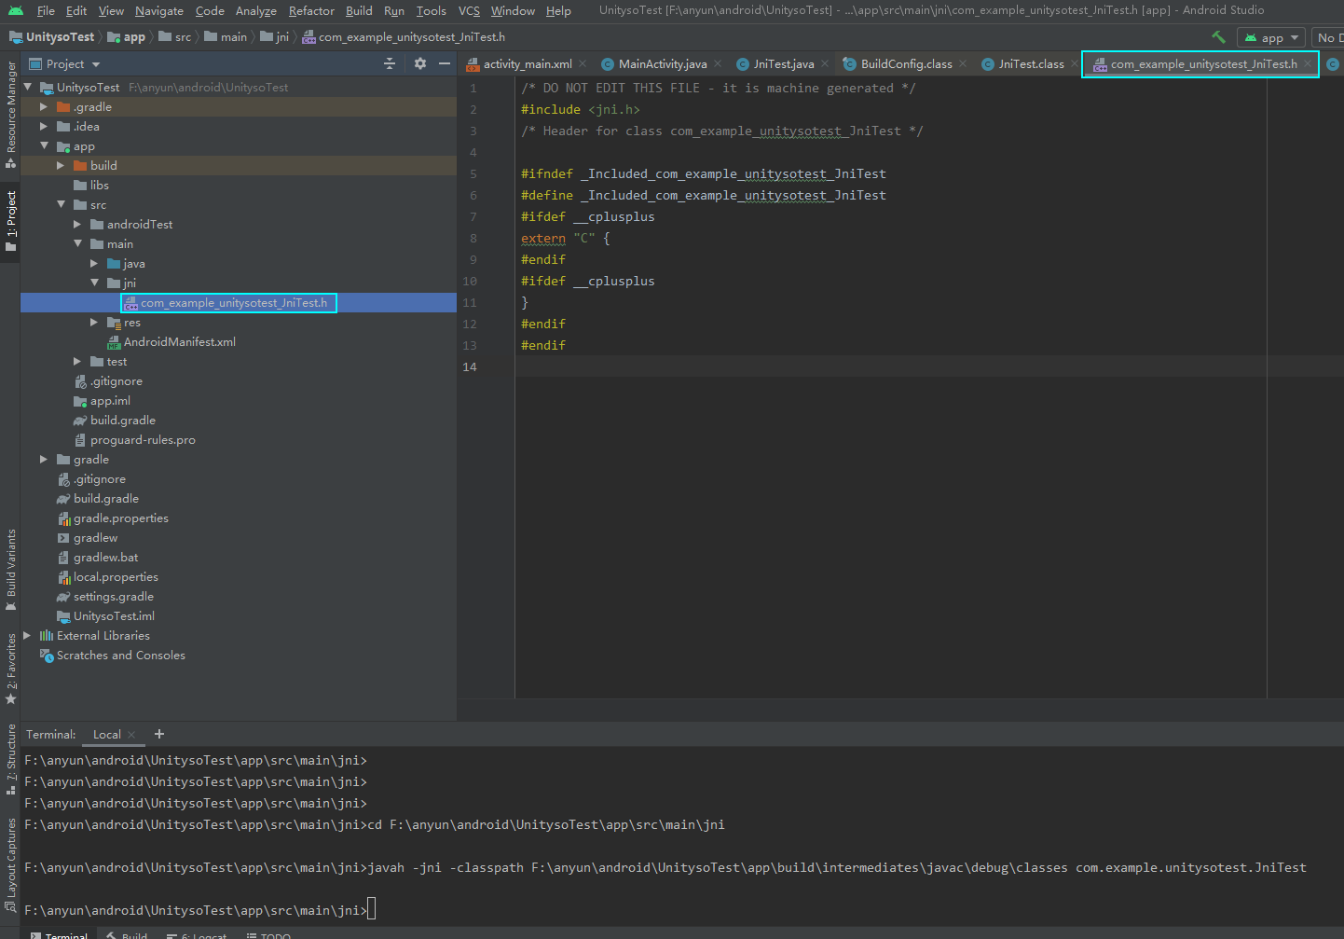Close the Local terminal session tab
This screenshot has height=939, width=1344.
click(x=131, y=734)
